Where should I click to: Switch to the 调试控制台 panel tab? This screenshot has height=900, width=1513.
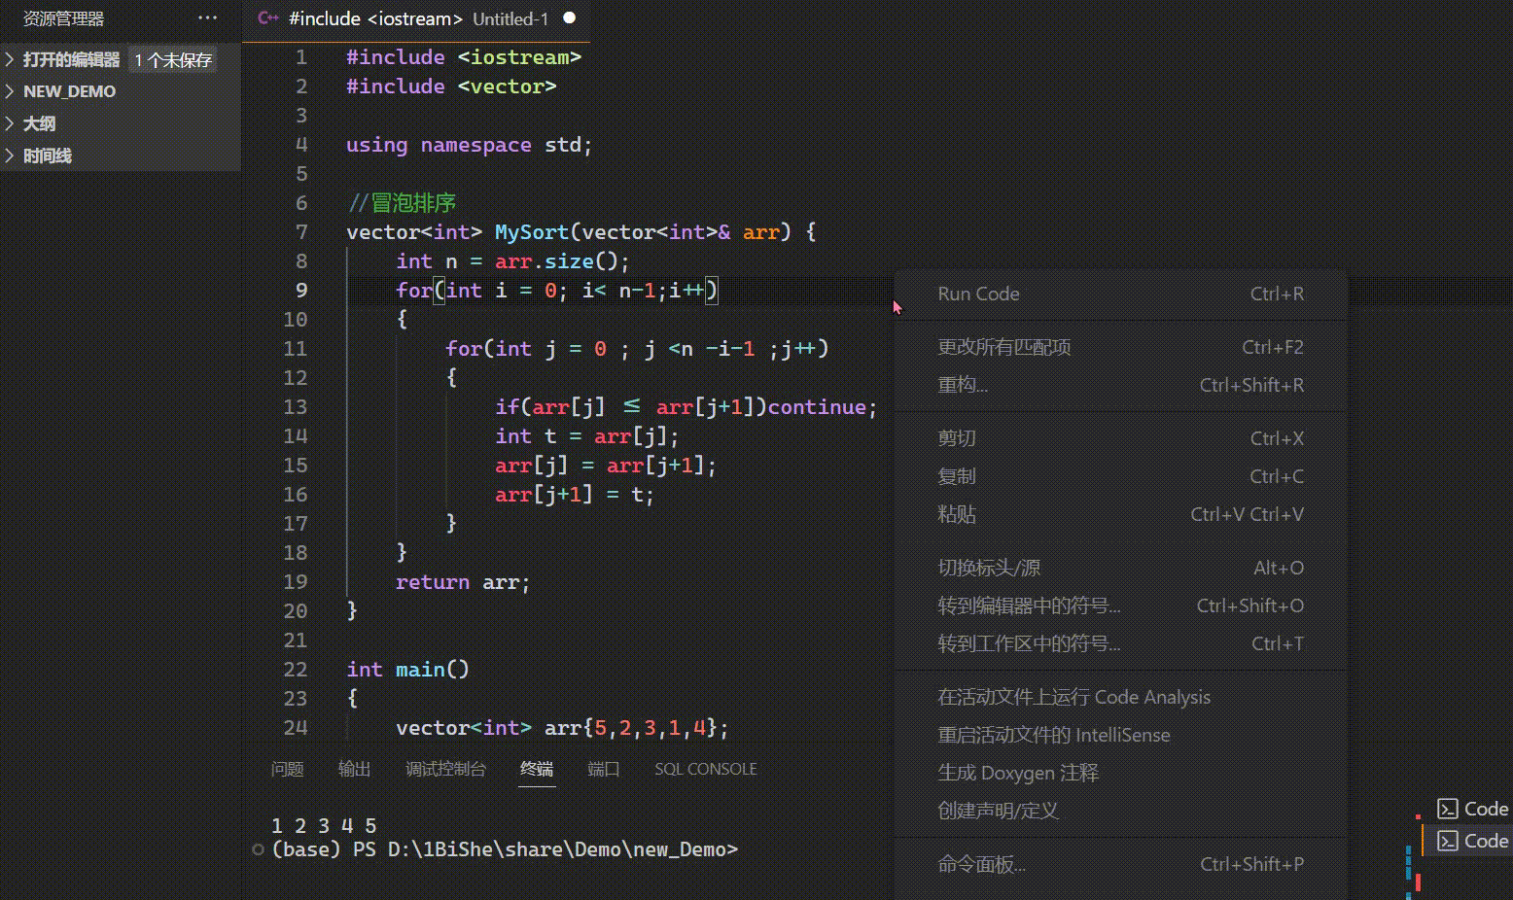point(445,769)
